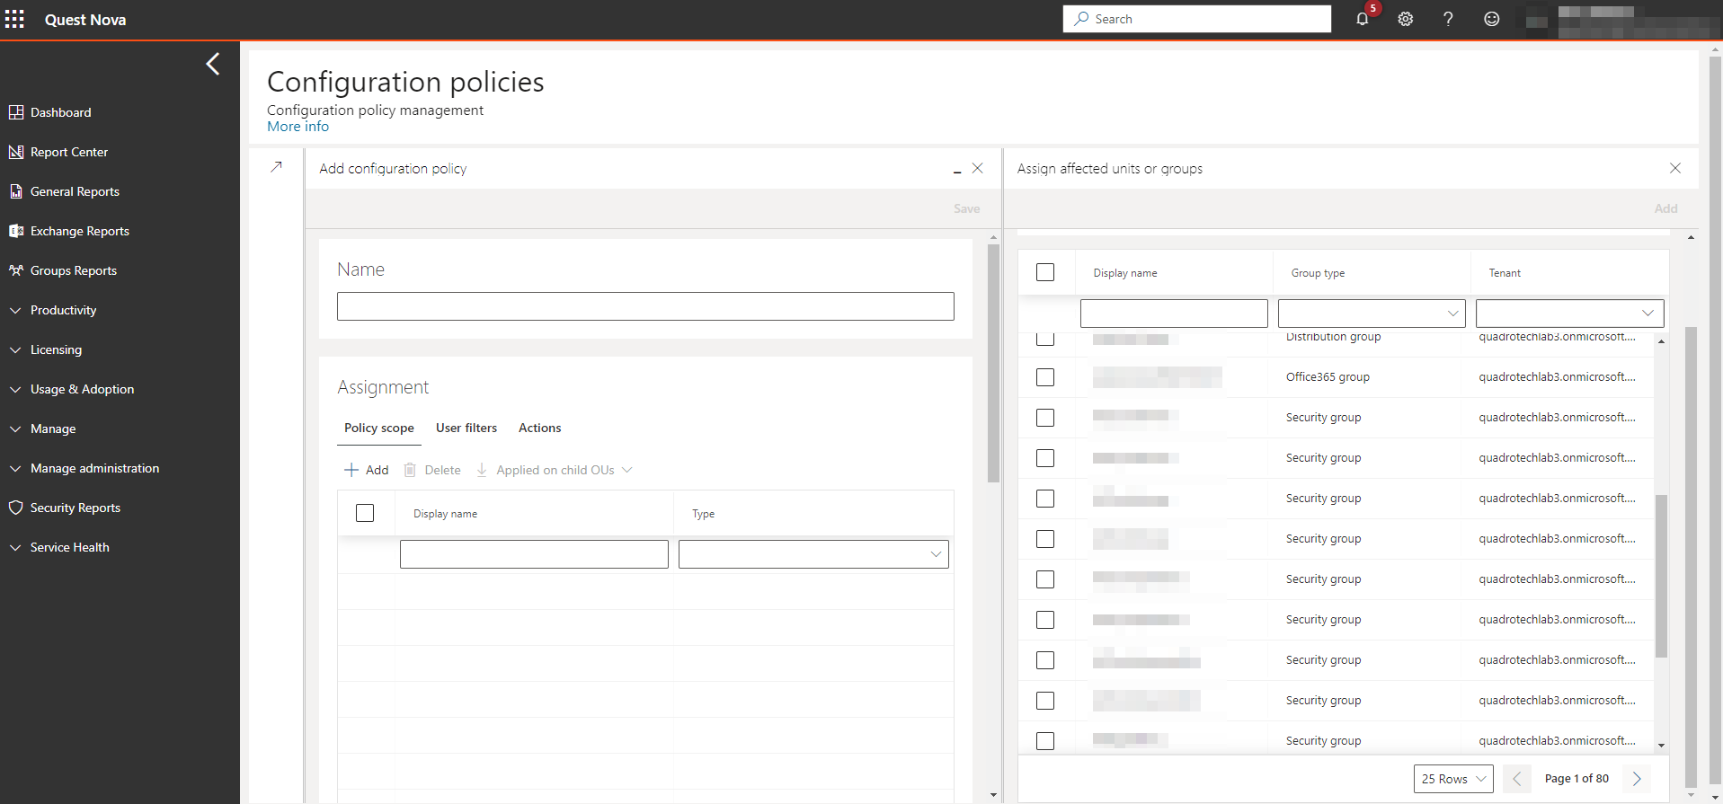This screenshot has width=1723, height=804.
Task: Open the 25 Rows page size dropdown
Action: coord(1452,779)
